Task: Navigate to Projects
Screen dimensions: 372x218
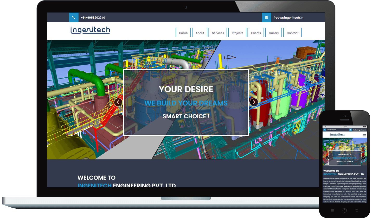Action: [238, 33]
